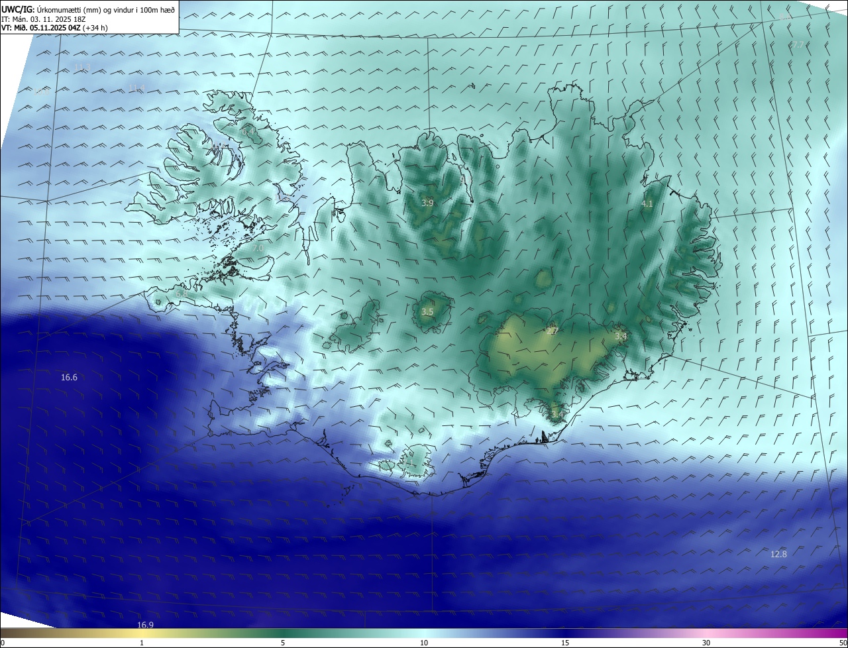Click the 12.8 value on the map

778,554
